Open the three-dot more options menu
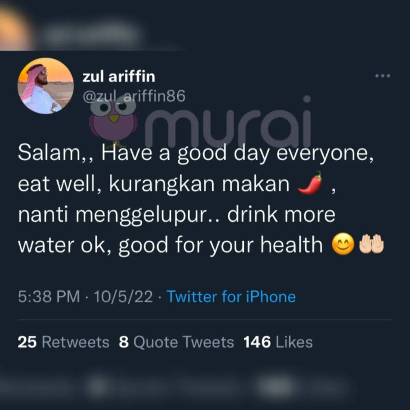Screen dimensions: 410x410 (x=383, y=76)
